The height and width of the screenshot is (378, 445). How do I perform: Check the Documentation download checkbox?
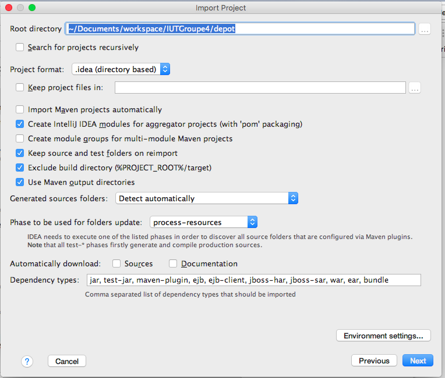[174, 263]
